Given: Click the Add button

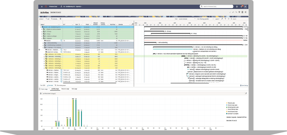Looking at the screenshot, I should pyautogui.click(x=47, y=19).
